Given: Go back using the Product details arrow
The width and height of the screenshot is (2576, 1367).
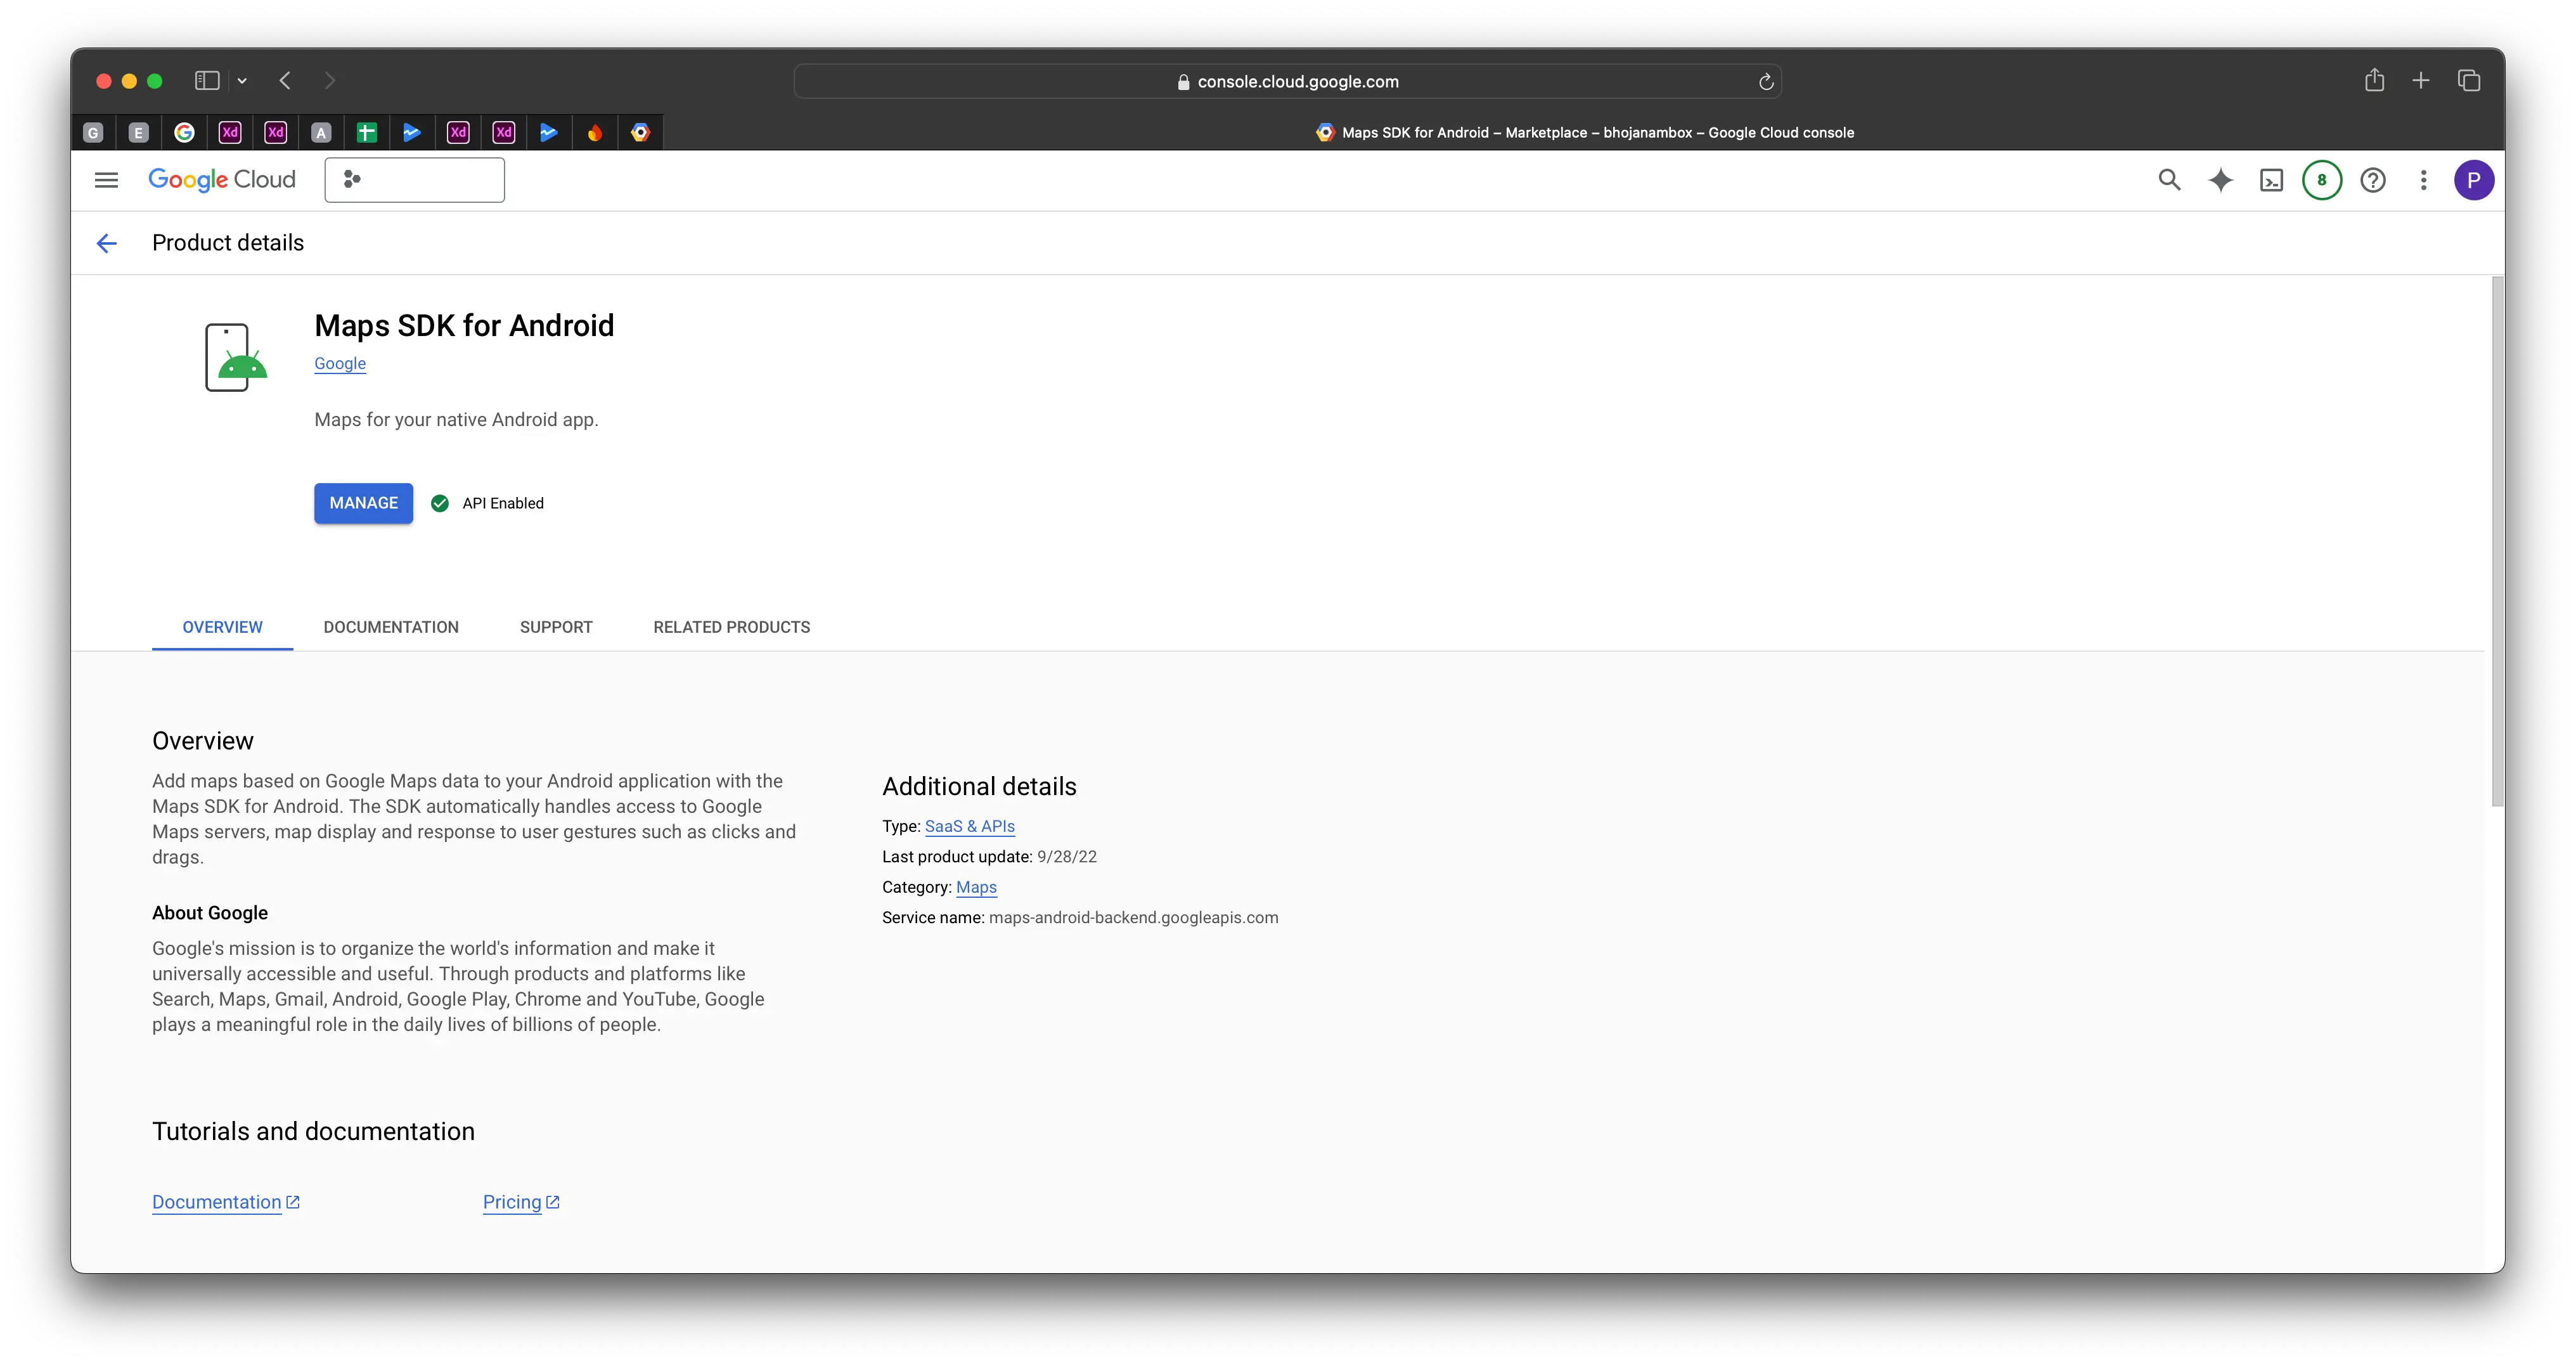Looking at the screenshot, I should click(x=107, y=243).
